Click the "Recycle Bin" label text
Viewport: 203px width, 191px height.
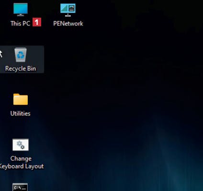pos(21,68)
